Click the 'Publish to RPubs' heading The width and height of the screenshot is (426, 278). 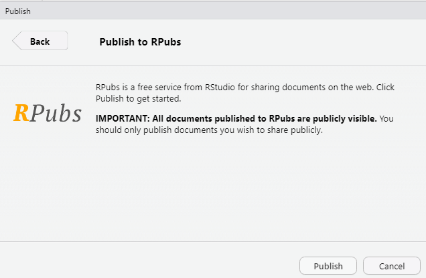tap(140, 41)
